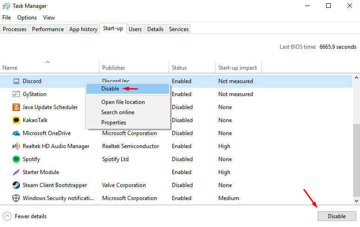Switch to the Services tab
This screenshot has width=360, height=227.
179,29
